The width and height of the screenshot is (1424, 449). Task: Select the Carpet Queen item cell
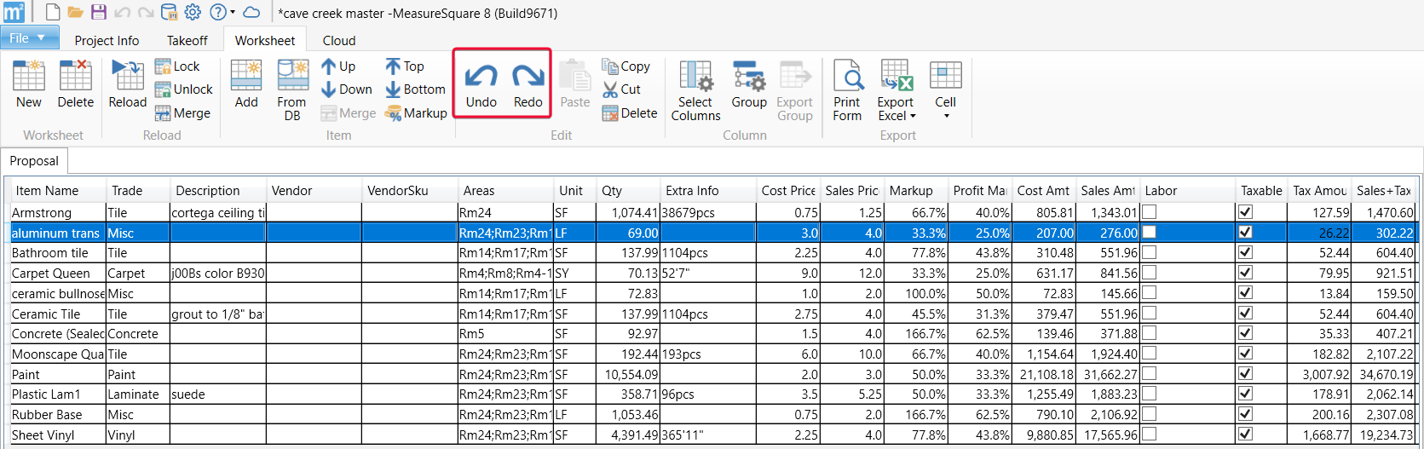pyautogui.click(x=58, y=273)
